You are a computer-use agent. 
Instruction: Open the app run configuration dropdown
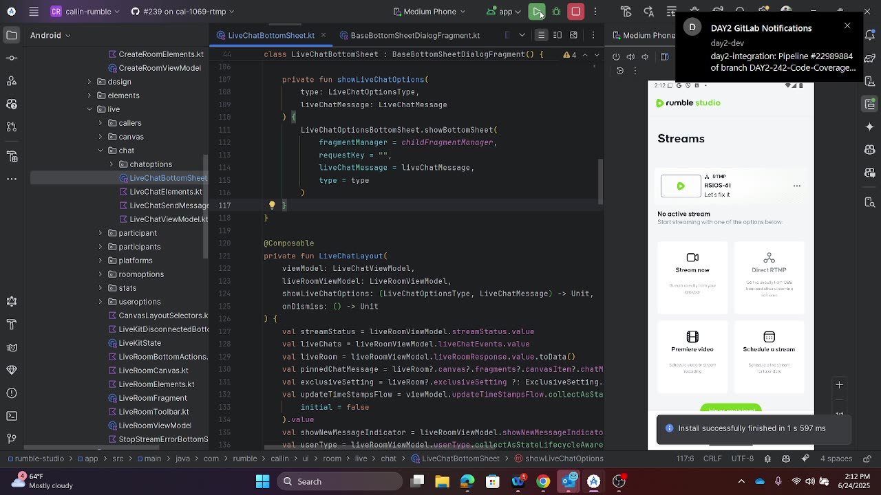coord(503,12)
